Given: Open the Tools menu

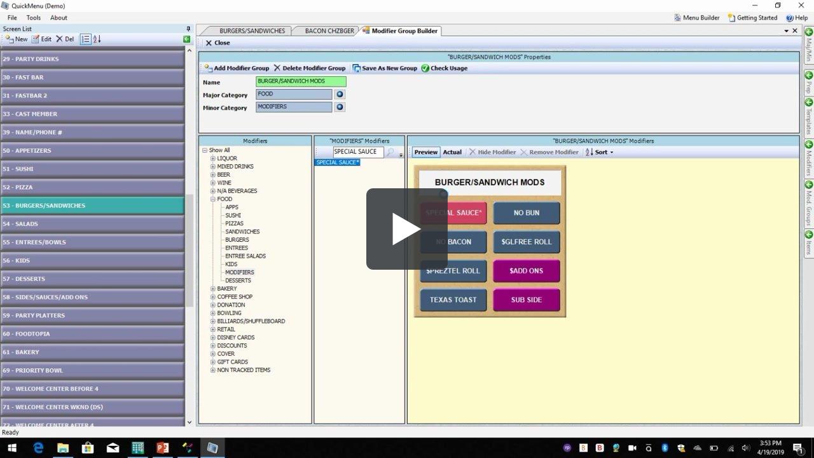Looking at the screenshot, I should tap(32, 17).
